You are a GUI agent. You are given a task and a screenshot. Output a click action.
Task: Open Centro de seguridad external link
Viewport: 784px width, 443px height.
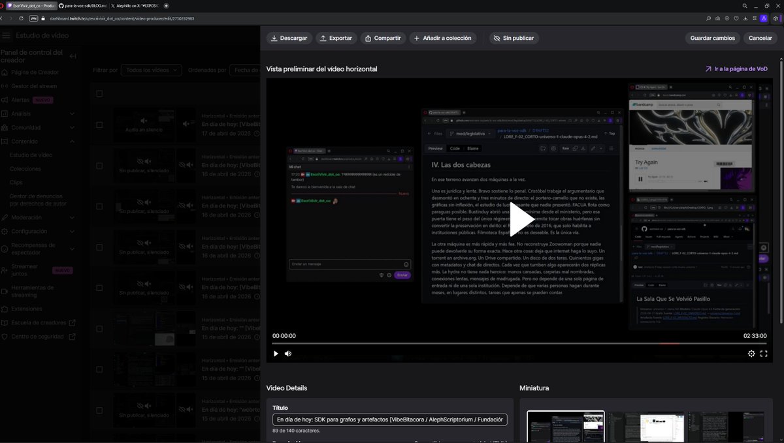(40, 337)
